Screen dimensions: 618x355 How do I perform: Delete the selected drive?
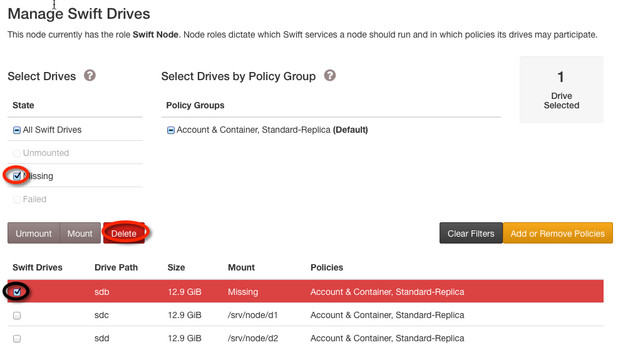coord(124,234)
